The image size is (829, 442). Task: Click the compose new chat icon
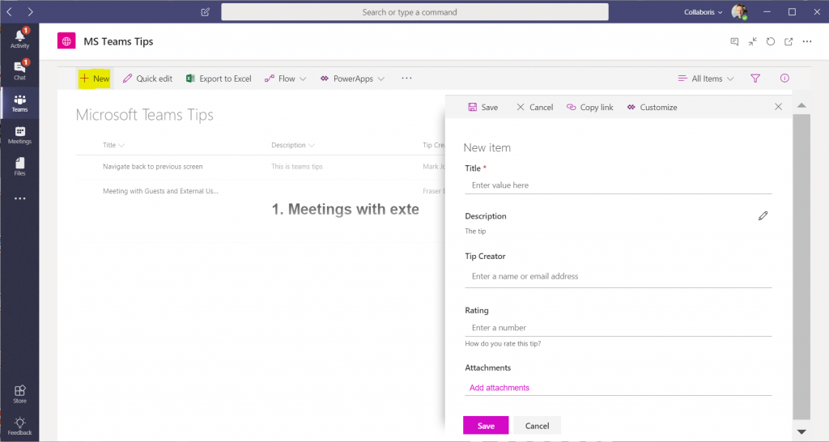pyautogui.click(x=205, y=11)
